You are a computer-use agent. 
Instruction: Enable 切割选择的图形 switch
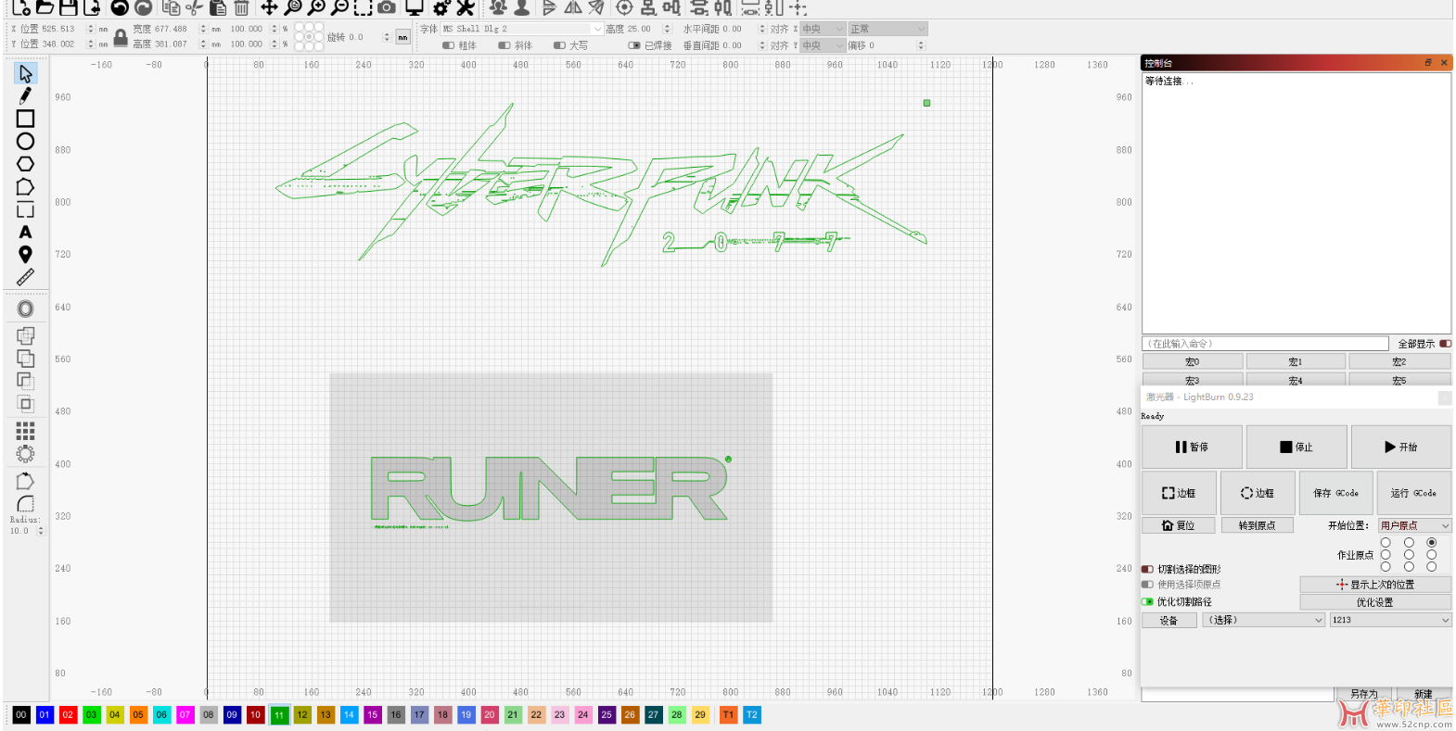tap(1147, 569)
